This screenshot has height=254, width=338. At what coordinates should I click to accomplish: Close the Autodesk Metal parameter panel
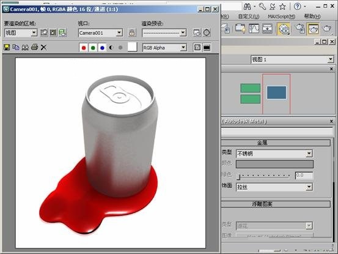tap(331, 121)
